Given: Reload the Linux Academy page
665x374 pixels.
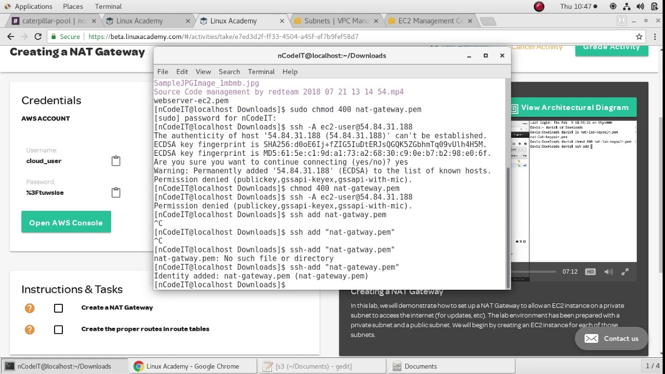Looking at the screenshot, I should pyautogui.click(x=37, y=36).
